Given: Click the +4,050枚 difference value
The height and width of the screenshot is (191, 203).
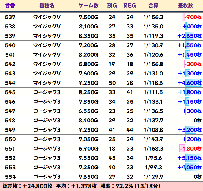Looking at the screenshot, I should (190, 168).
